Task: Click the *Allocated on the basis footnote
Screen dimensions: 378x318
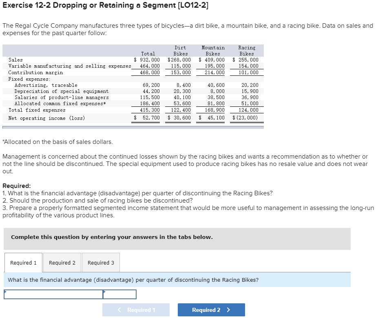Action: point(57,142)
